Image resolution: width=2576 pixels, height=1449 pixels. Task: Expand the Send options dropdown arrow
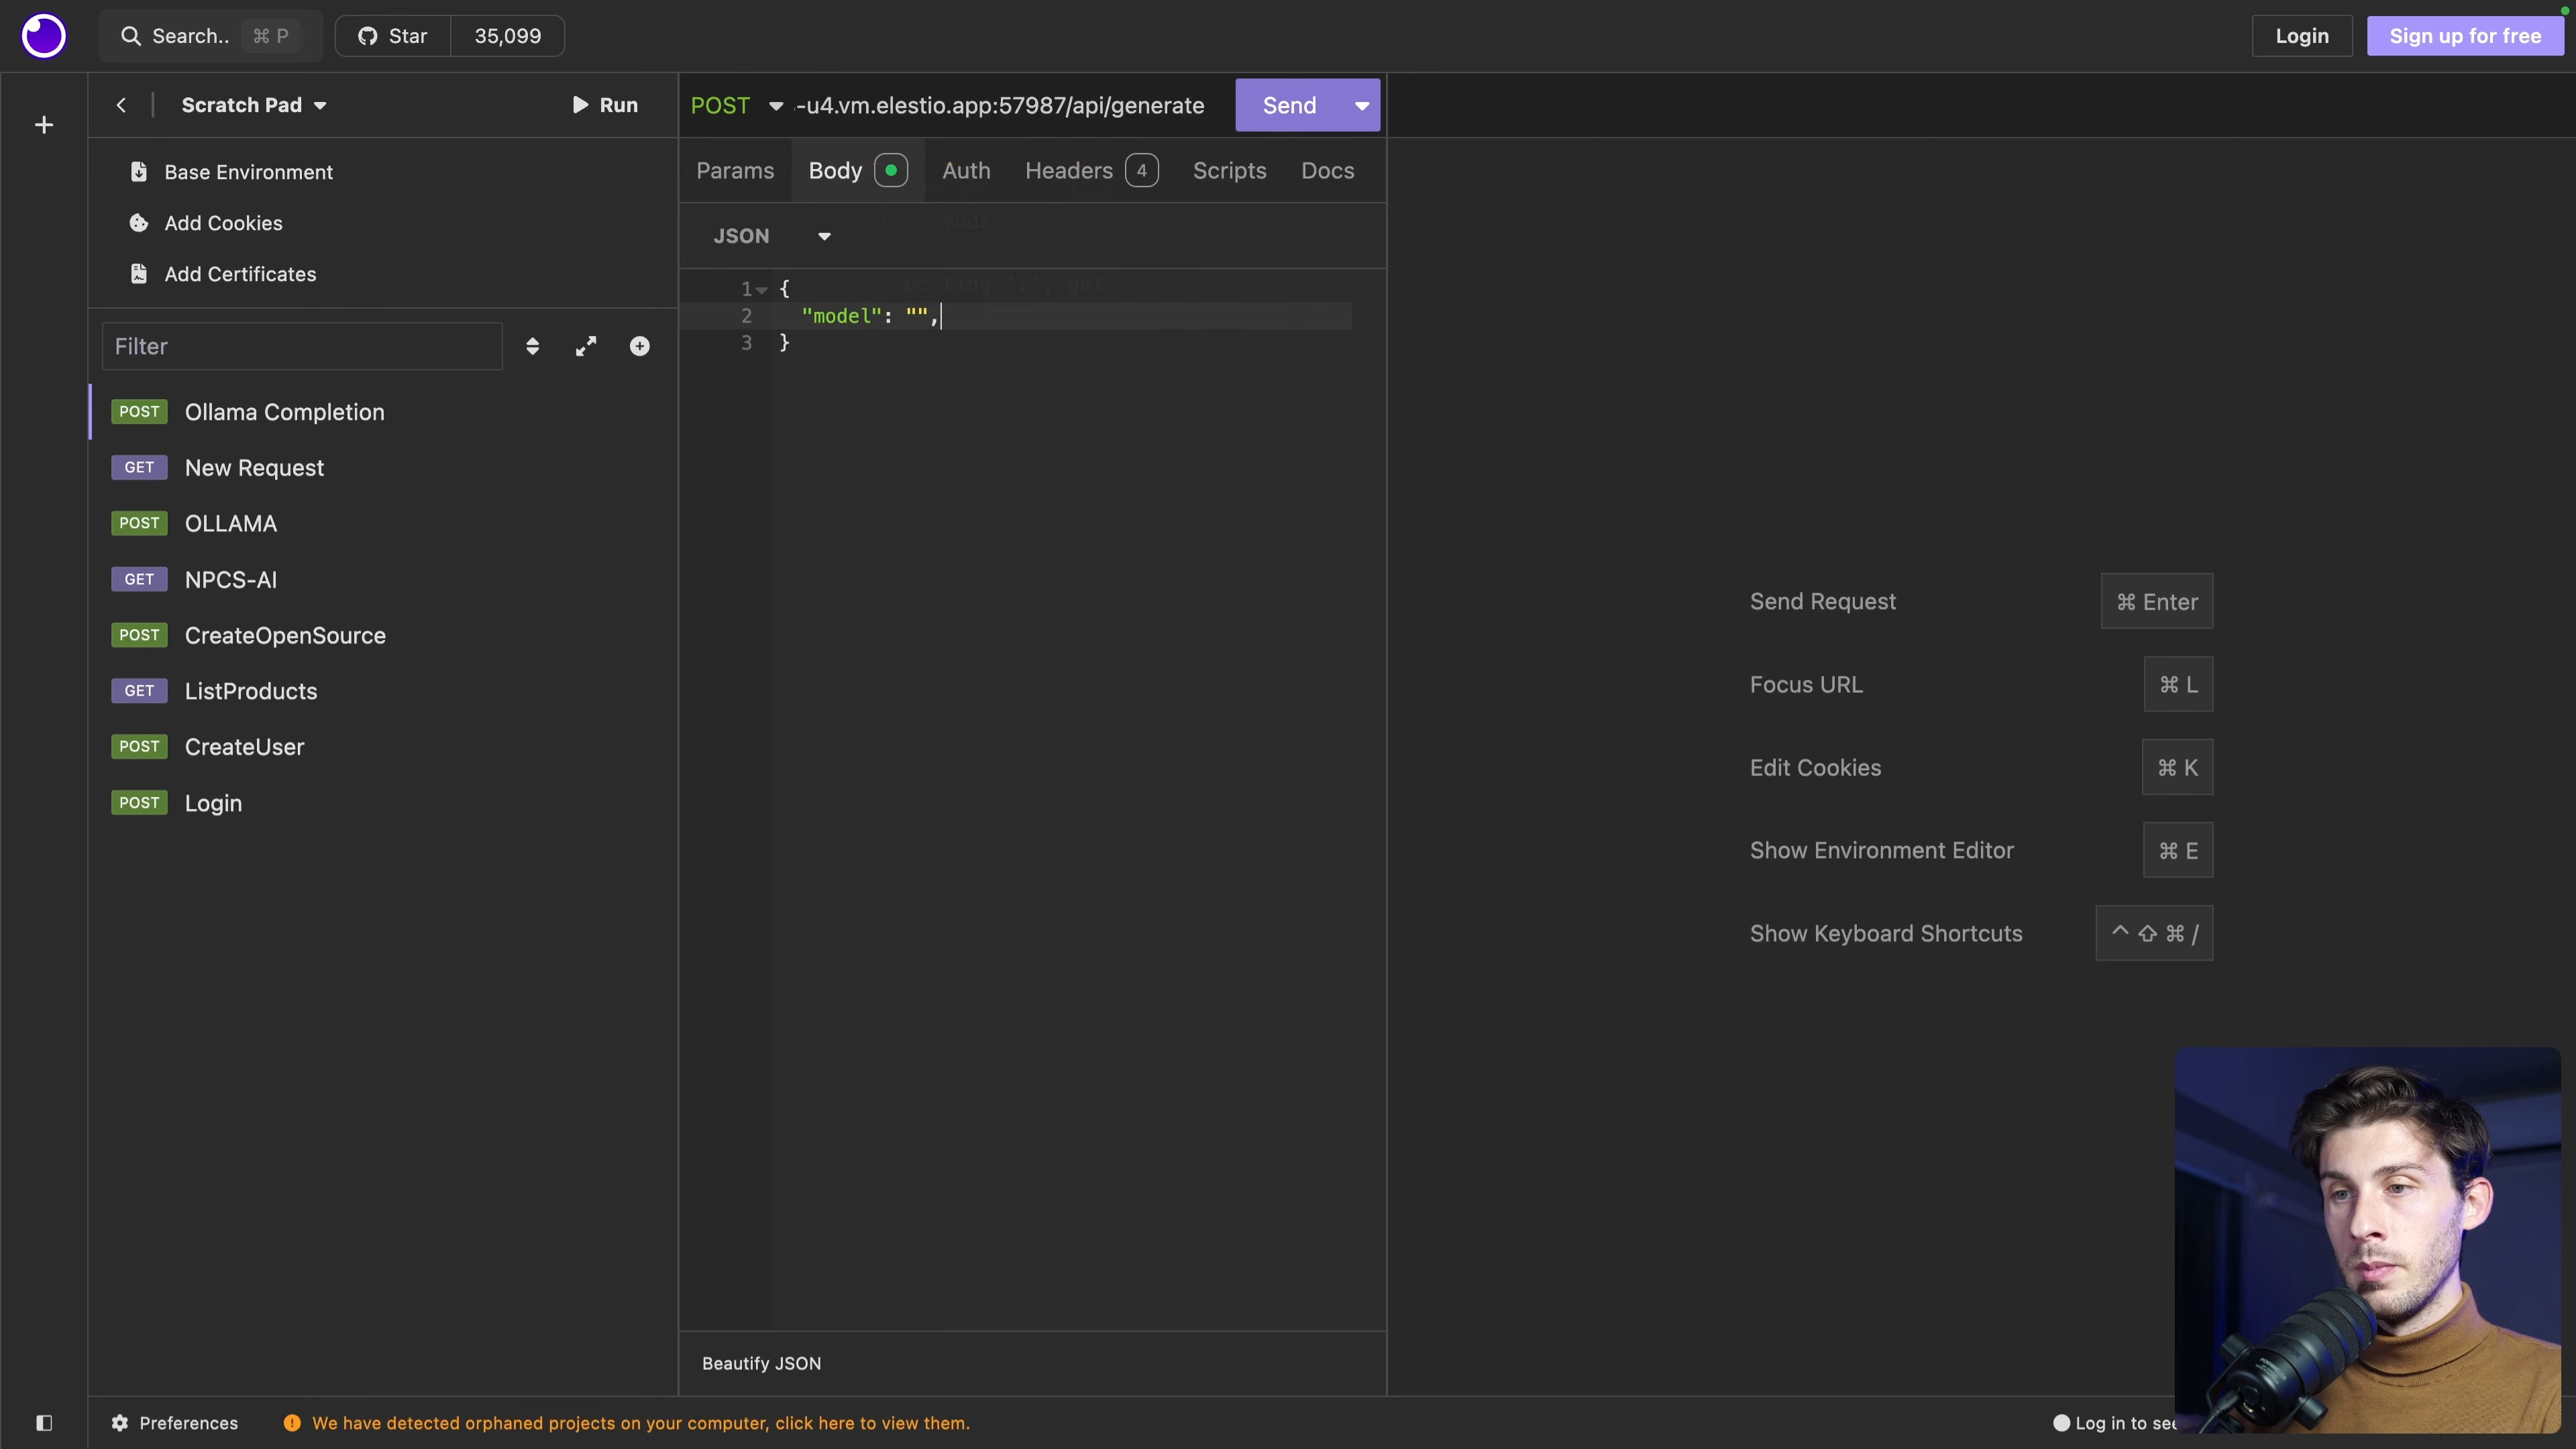[x=1361, y=105]
